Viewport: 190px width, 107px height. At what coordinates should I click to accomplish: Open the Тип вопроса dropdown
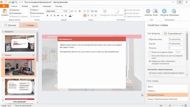click(x=174, y=33)
